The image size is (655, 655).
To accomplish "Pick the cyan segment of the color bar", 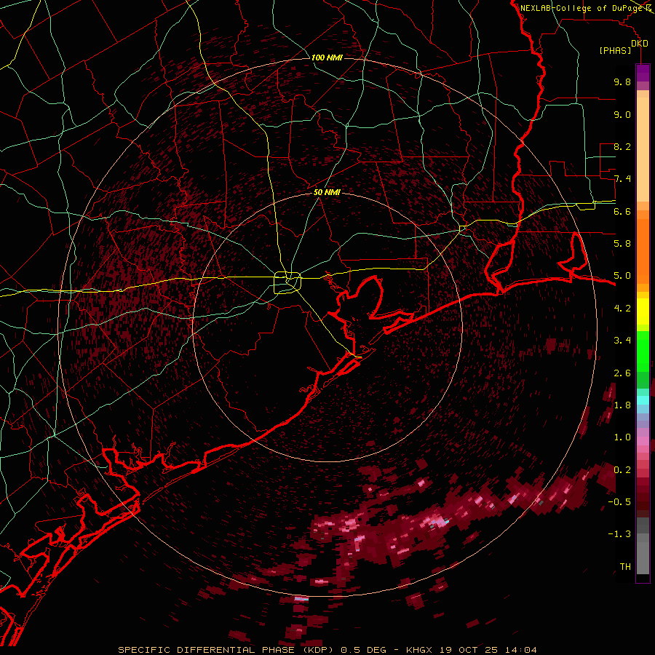I will coord(643,400).
